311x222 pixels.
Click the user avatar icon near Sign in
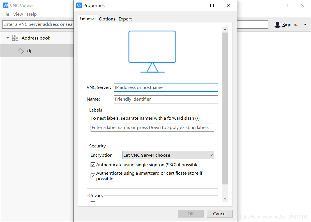coord(277,25)
